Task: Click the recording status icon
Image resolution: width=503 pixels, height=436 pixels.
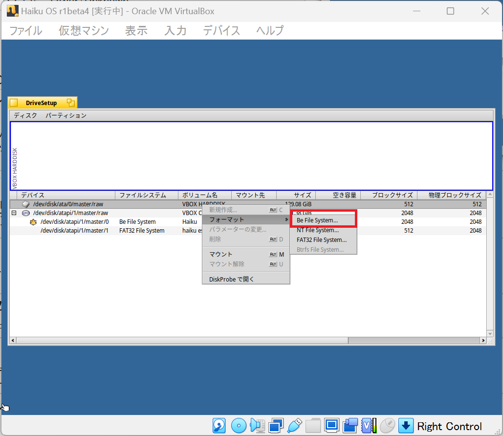Action: (x=350, y=426)
